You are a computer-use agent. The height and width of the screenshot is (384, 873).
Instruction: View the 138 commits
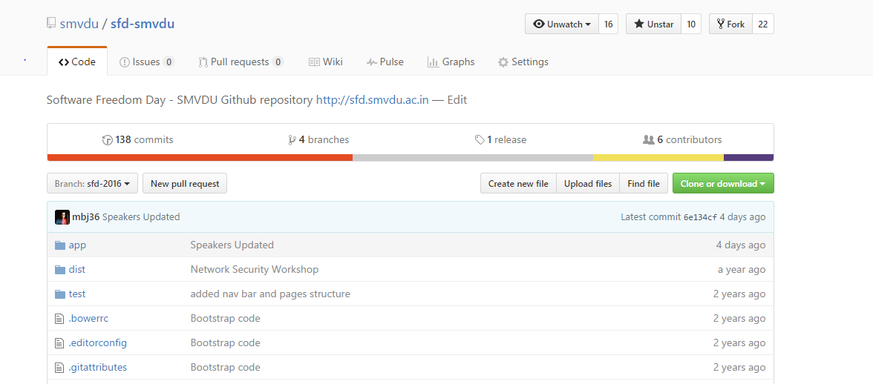[x=138, y=140]
